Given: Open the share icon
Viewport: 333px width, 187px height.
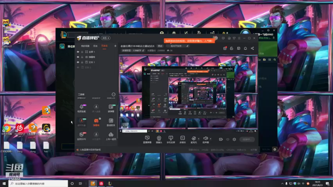Looking at the screenshot, I should click(x=253, y=48).
